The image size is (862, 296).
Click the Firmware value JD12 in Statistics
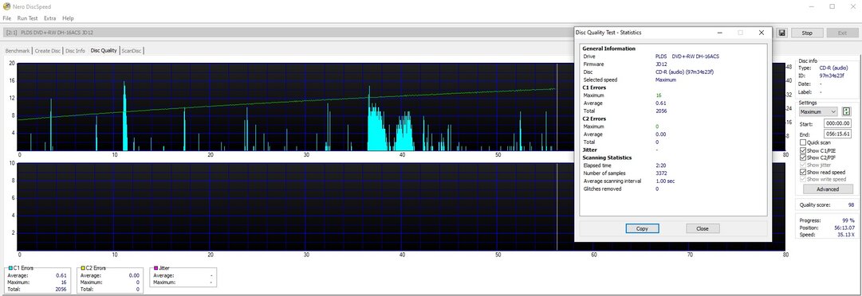click(661, 64)
